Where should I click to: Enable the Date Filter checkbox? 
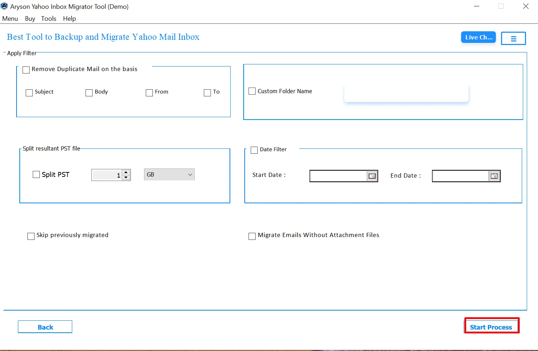(x=254, y=150)
